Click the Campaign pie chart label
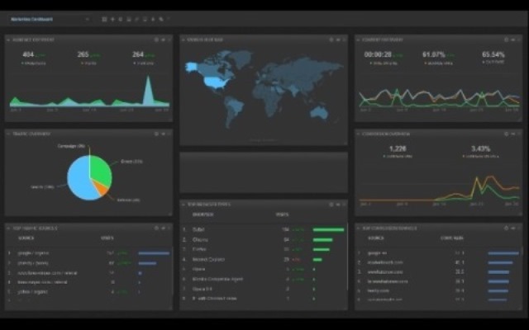The width and height of the screenshot is (529, 330). point(71,146)
